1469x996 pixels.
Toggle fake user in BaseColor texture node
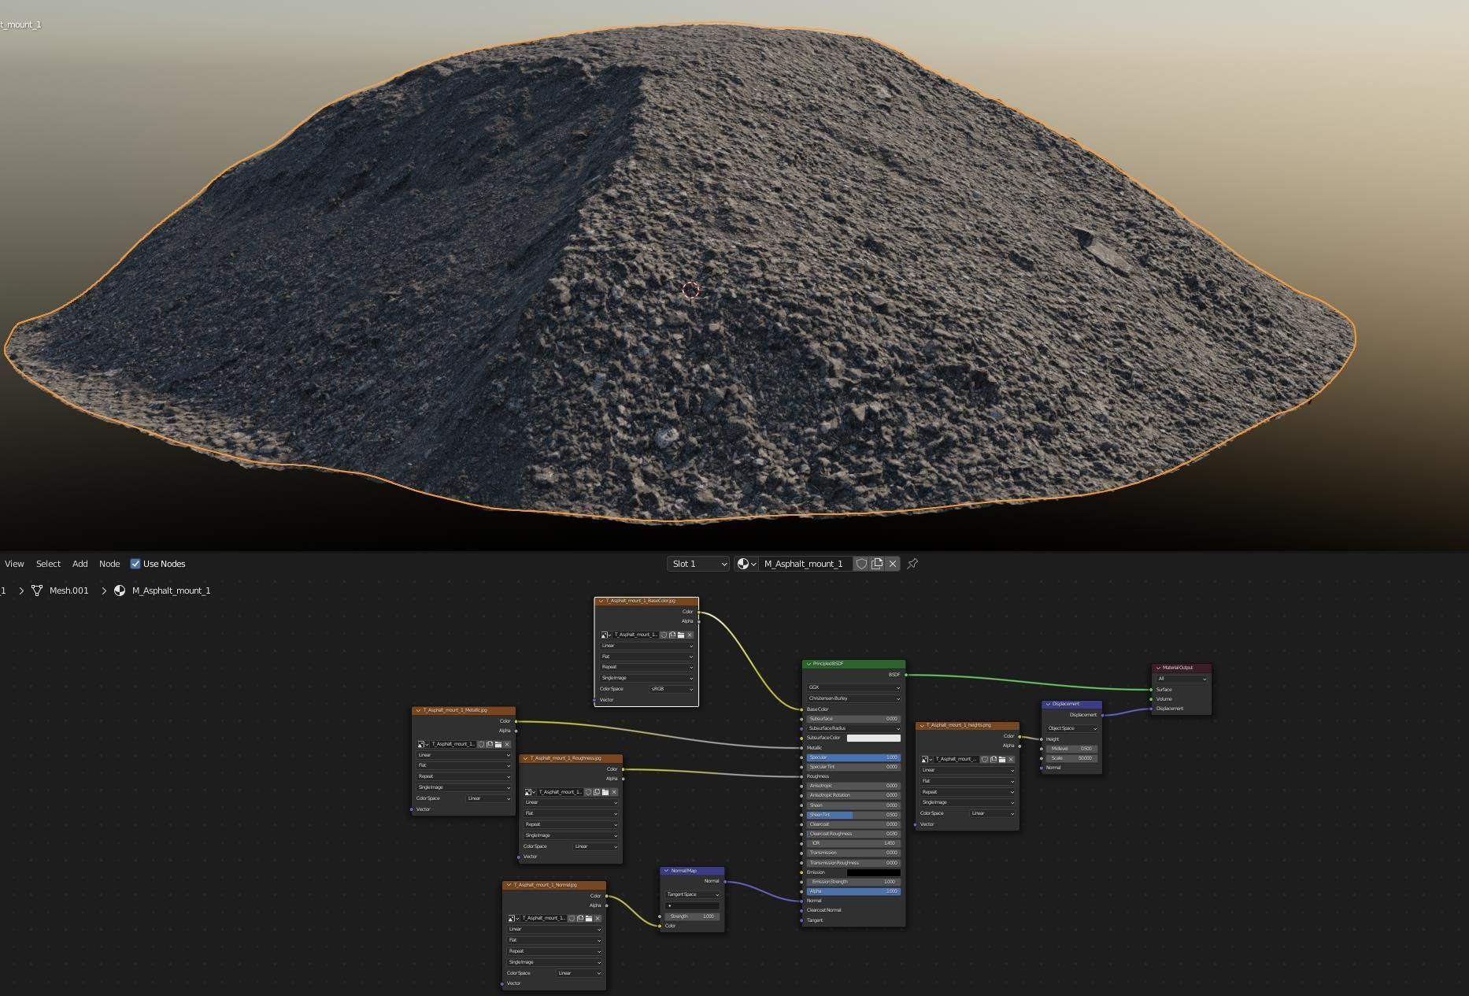click(x=664, y=635)
